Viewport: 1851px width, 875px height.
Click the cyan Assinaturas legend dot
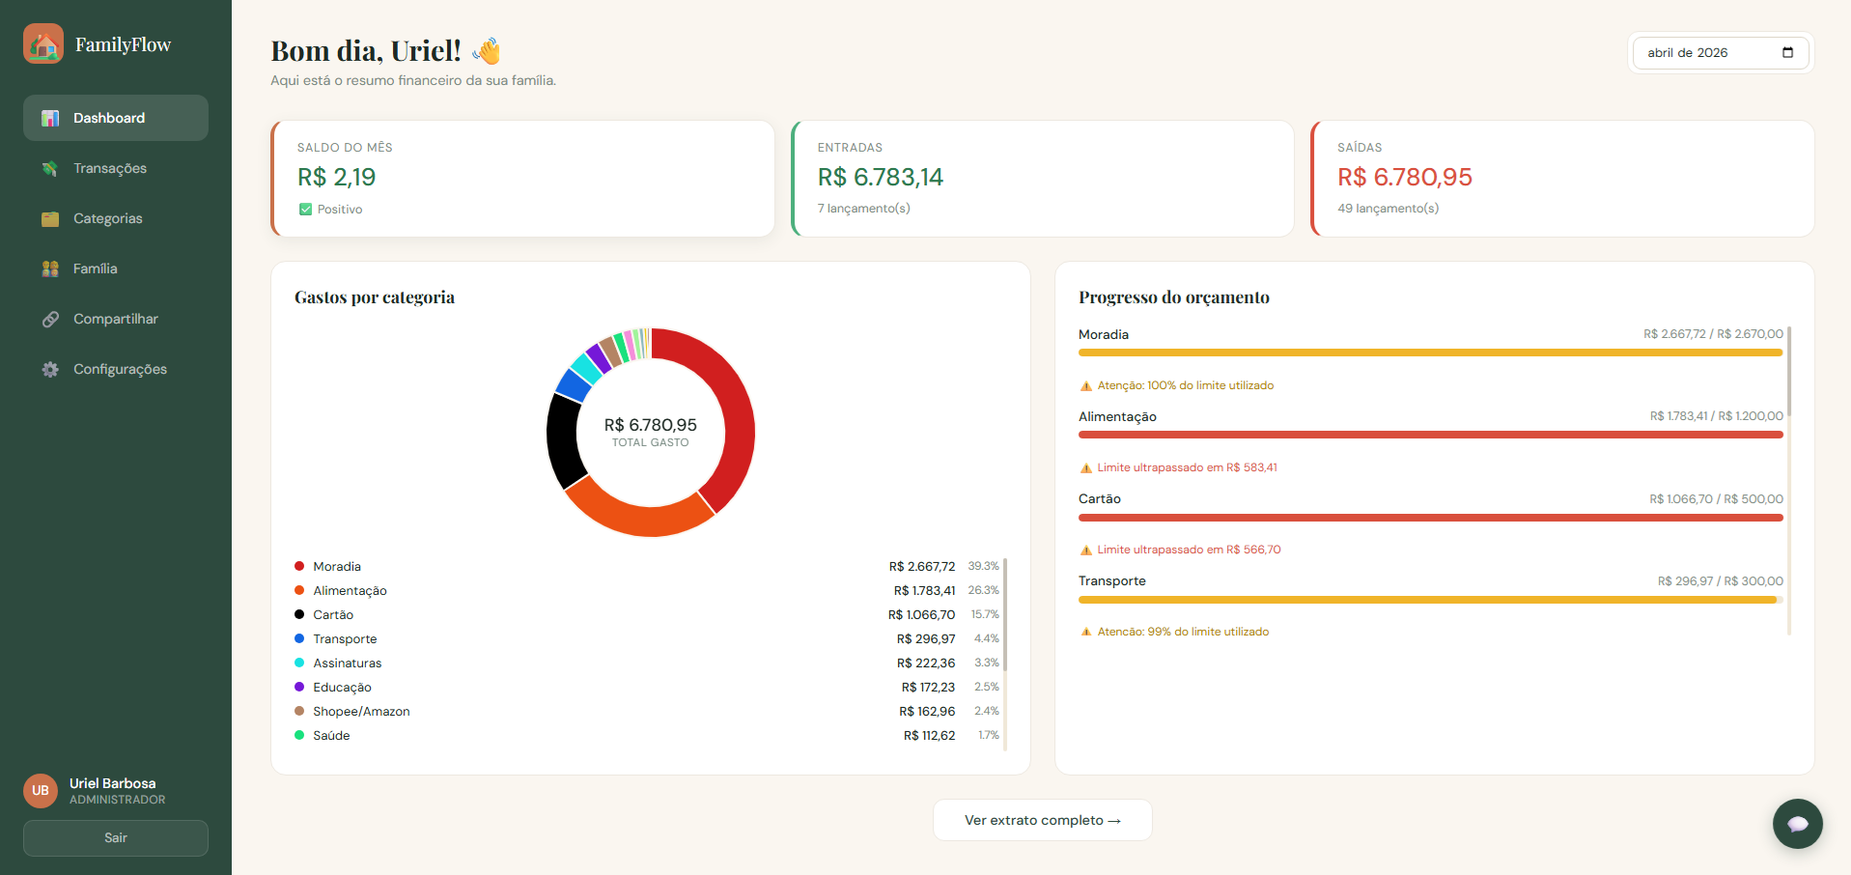(x=299, y=663)
